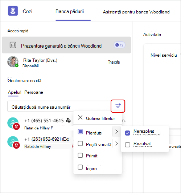
Task: Click the search by name or number field
Action: click(59, 106)
